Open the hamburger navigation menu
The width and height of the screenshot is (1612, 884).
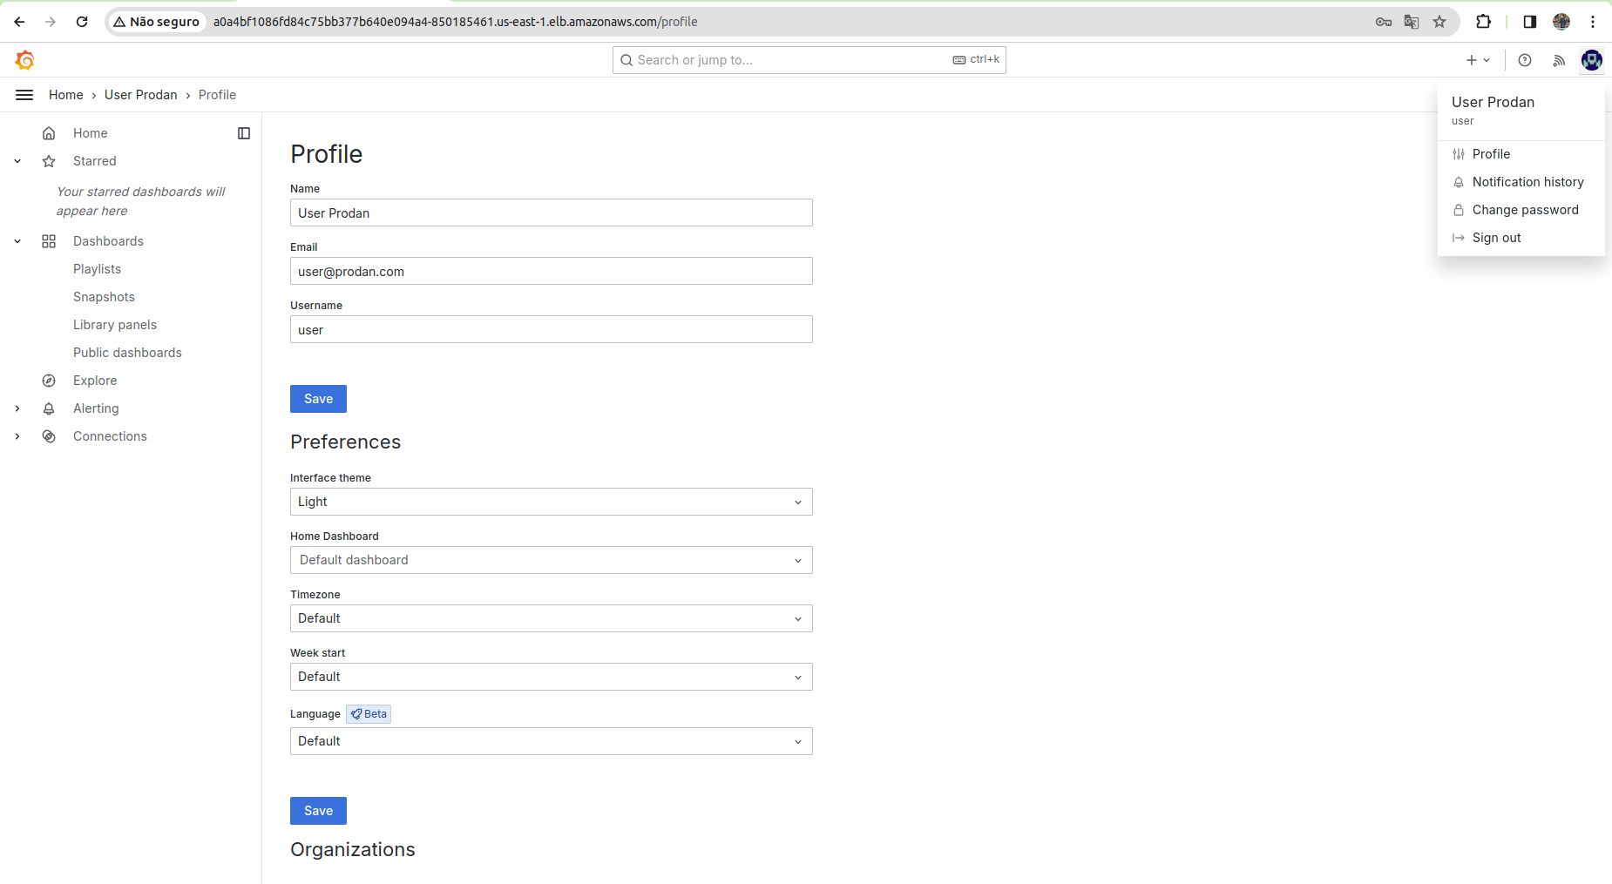[24, 95]
